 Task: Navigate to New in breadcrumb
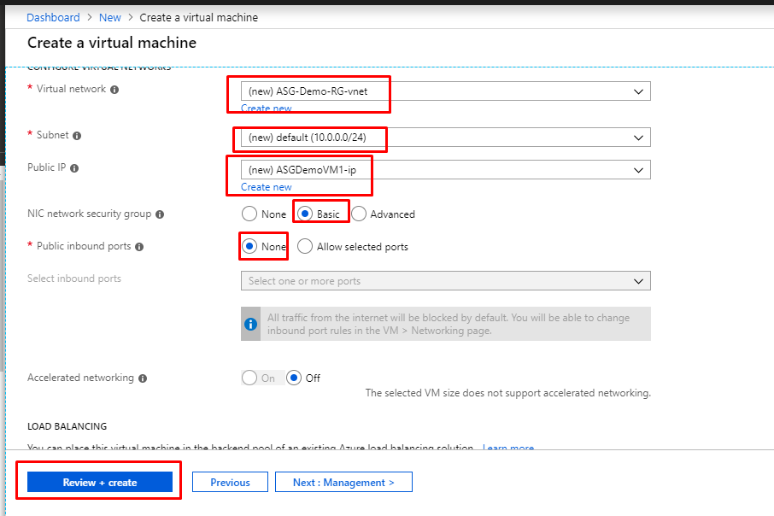pos(109,17)
